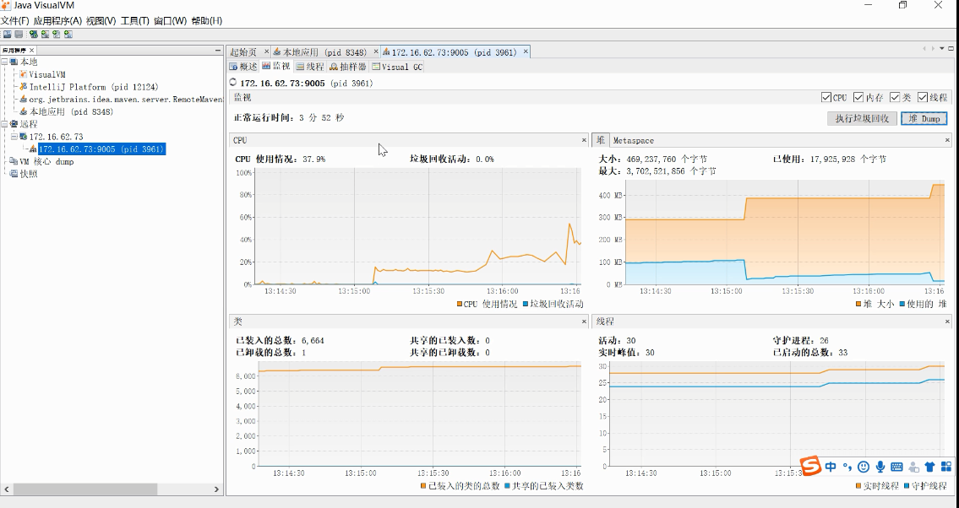Click the Sogou S logo icon
Screen dimensions: 959x508
[x=810, y=466]
